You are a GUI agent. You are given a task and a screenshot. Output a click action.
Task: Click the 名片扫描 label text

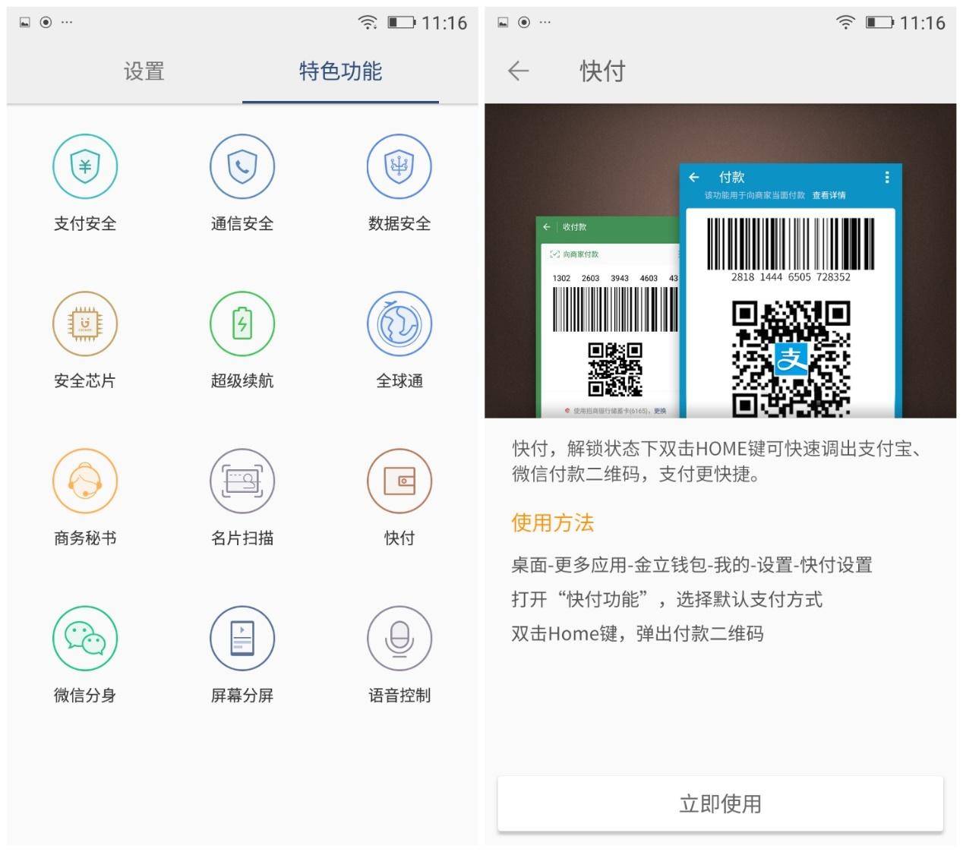(x=242, y=538)
